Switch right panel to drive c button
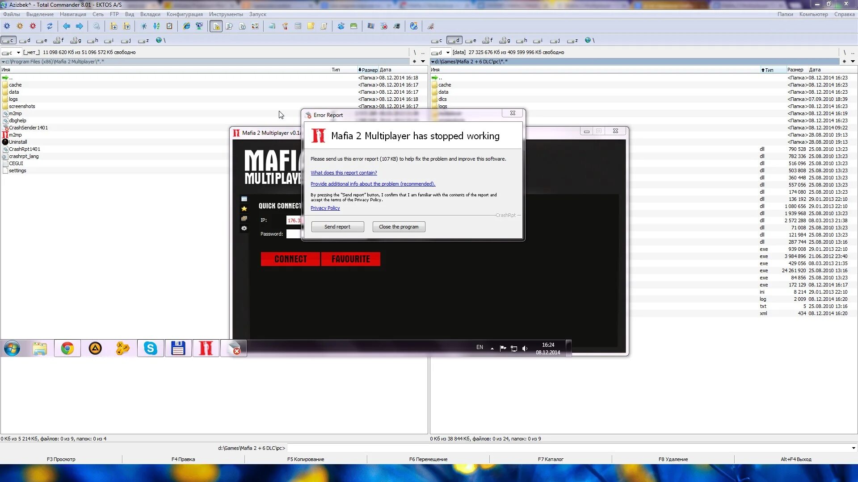Viewport: 858px width, 482px height. (437, 41)
